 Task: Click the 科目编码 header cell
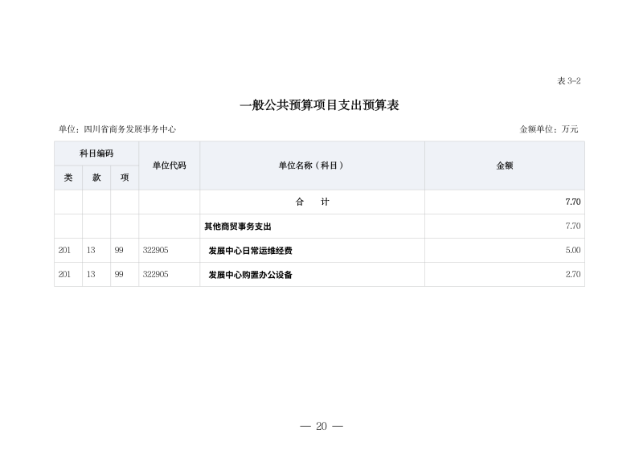(x=96, y=153)
